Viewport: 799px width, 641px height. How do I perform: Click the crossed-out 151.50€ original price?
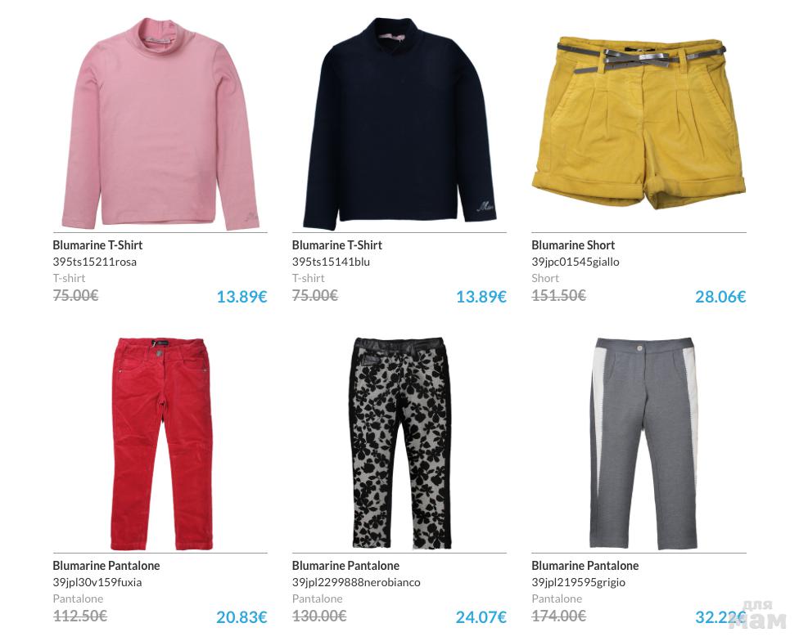pos(558,296)
